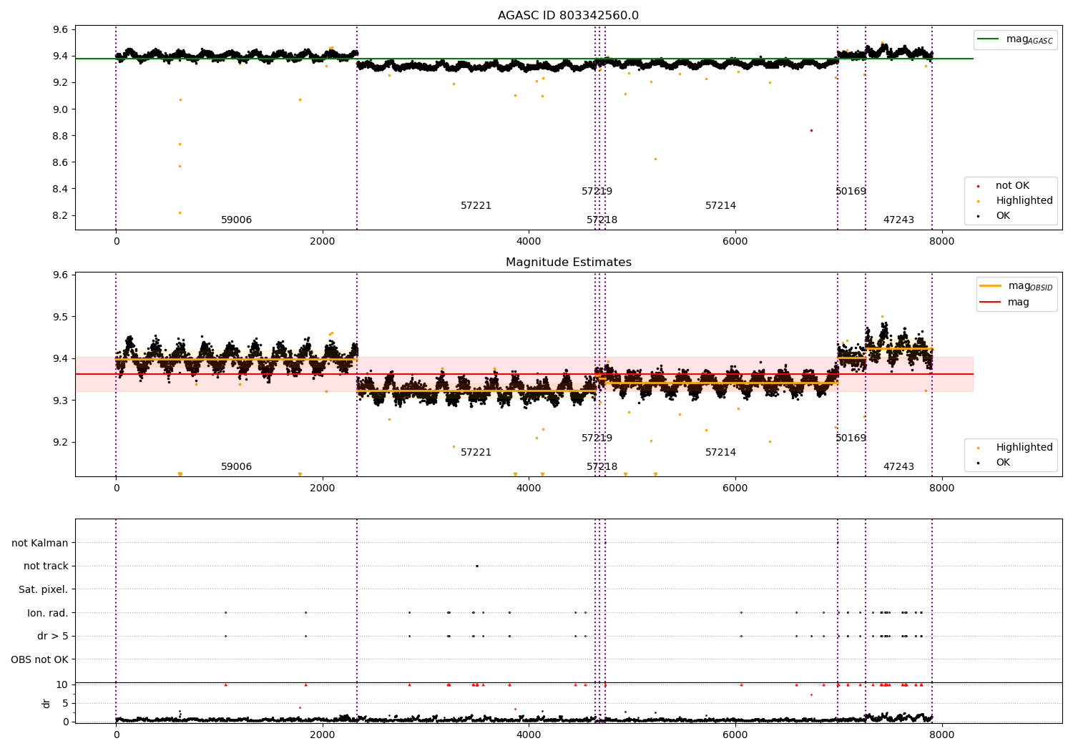Click OBSID label 57221 in Magnitude Estimates plot

(x=476, y=453)
